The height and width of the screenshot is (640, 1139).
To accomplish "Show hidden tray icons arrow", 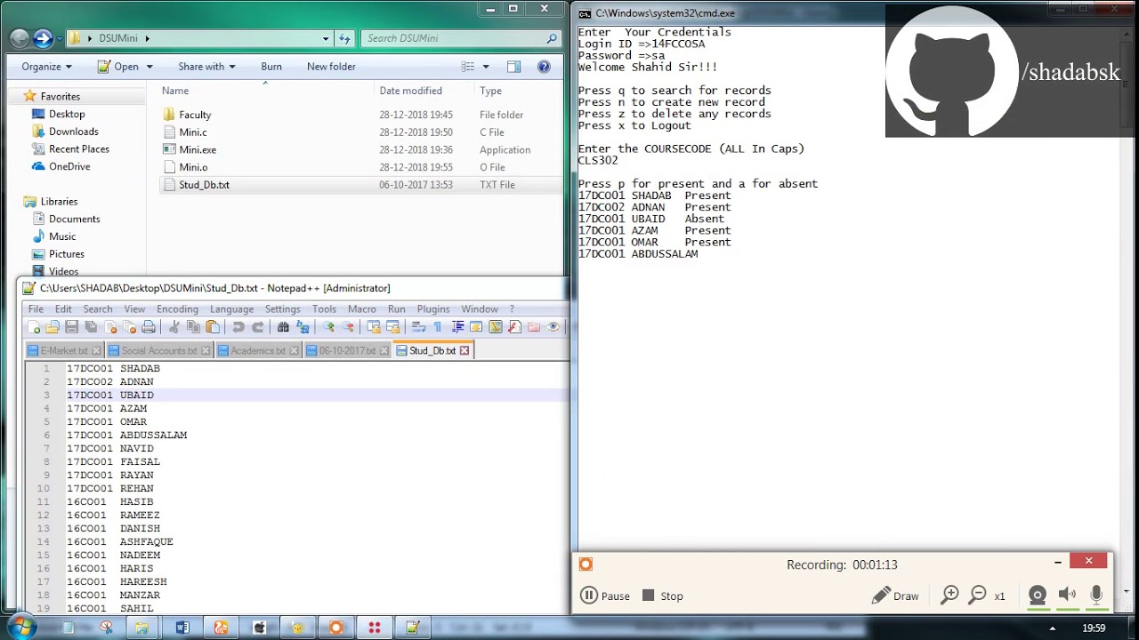I will pyautogui.click(x=1053, y=628).
